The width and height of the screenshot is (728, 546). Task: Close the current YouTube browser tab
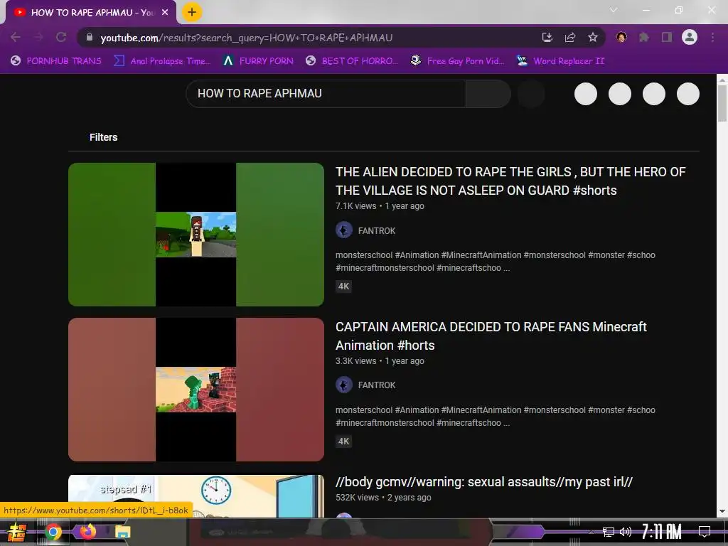tap(165, 13)
